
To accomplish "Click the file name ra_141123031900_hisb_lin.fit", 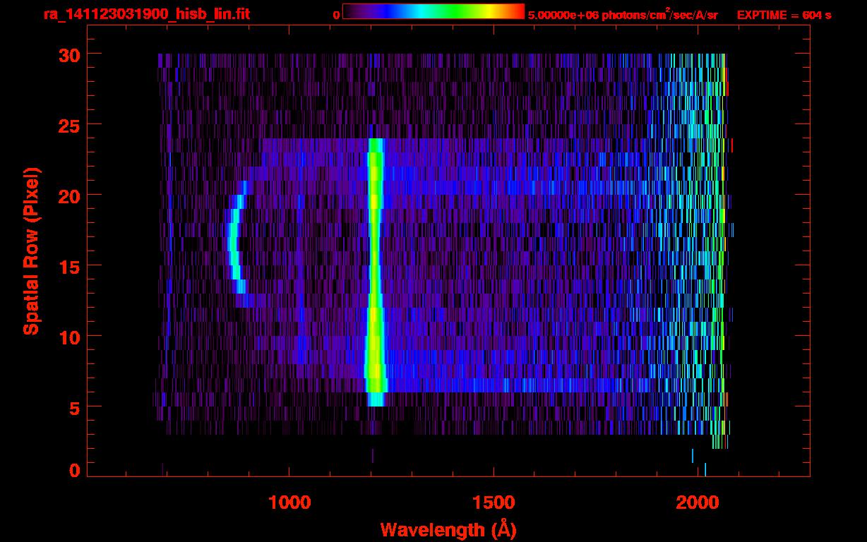I will [x=146, y=14].
